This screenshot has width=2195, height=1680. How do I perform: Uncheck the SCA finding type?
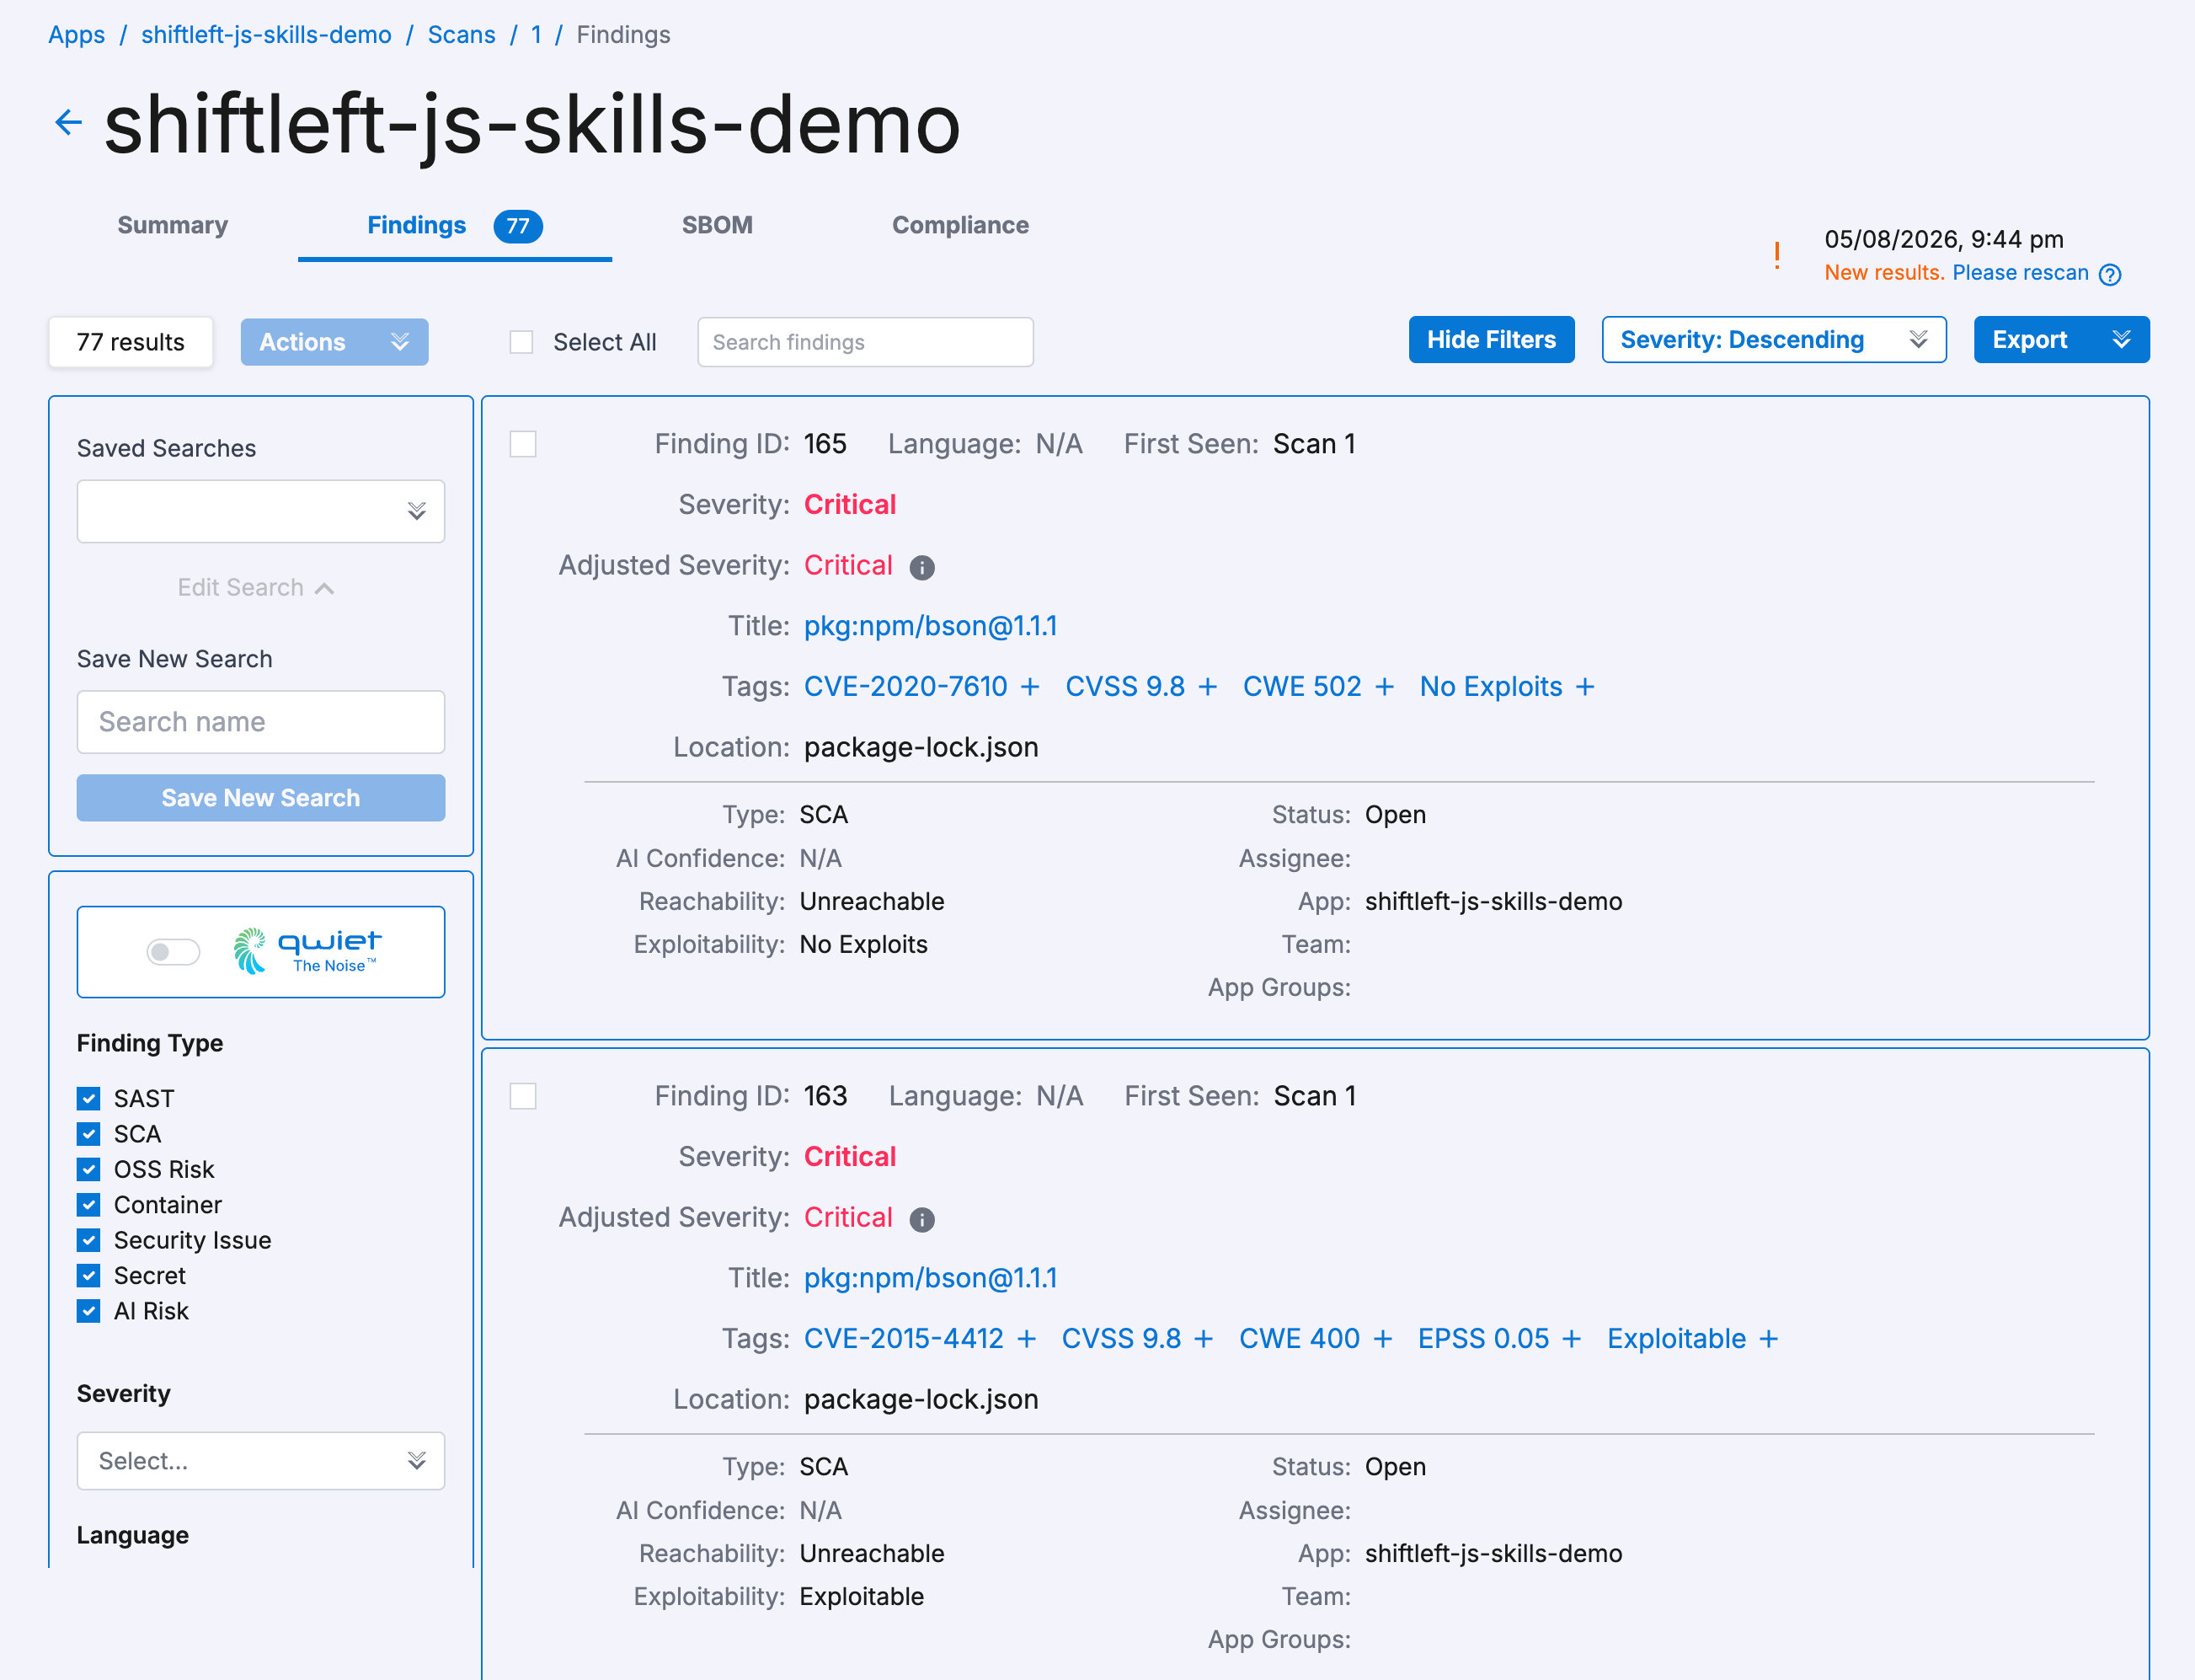[89, 1134]
